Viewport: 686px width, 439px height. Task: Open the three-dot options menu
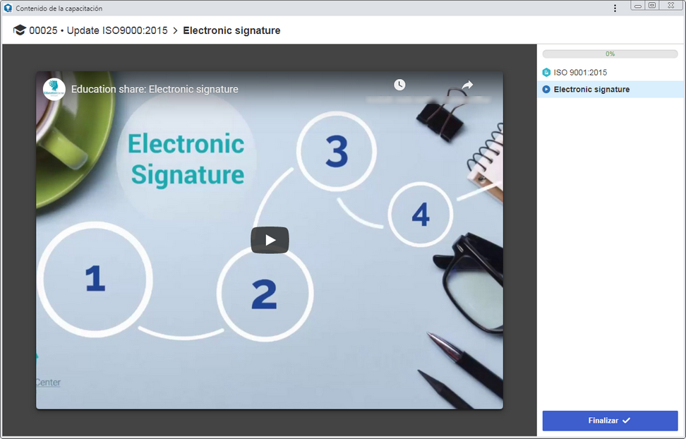point(615,8)
